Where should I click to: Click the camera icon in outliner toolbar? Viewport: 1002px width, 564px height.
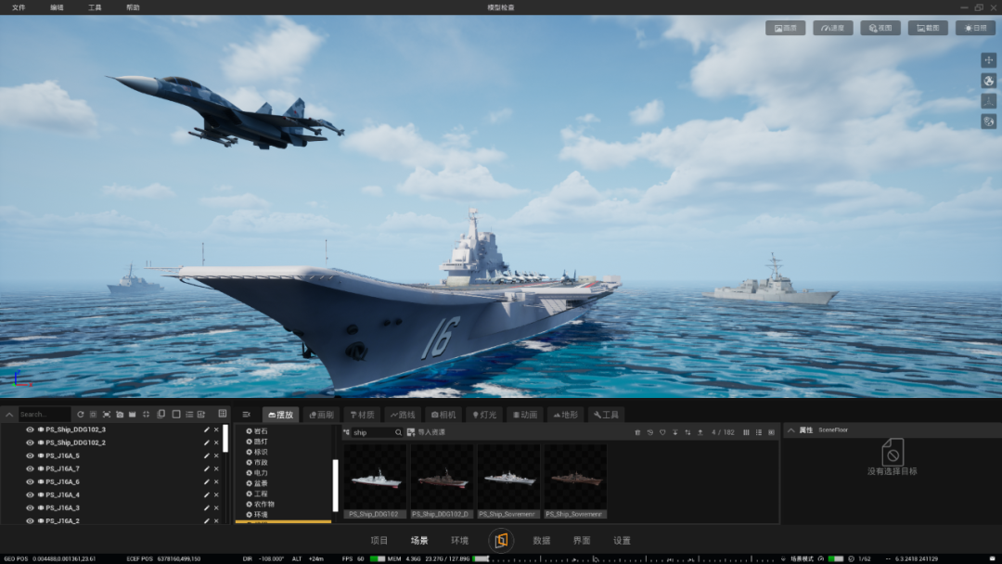[120, 415]
